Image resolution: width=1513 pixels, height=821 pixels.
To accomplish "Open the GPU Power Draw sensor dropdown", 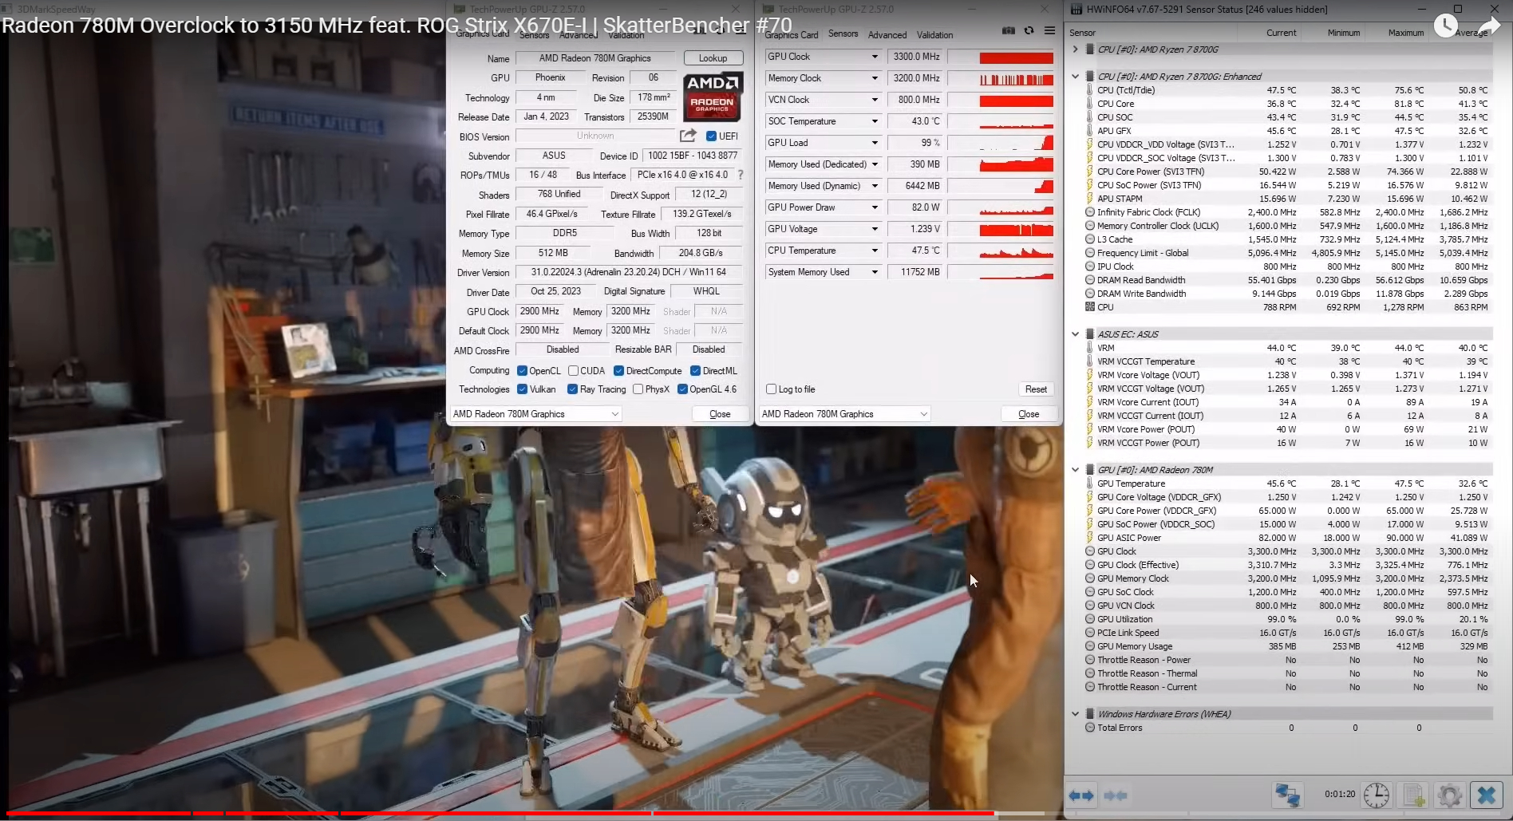I will (875, 207).
